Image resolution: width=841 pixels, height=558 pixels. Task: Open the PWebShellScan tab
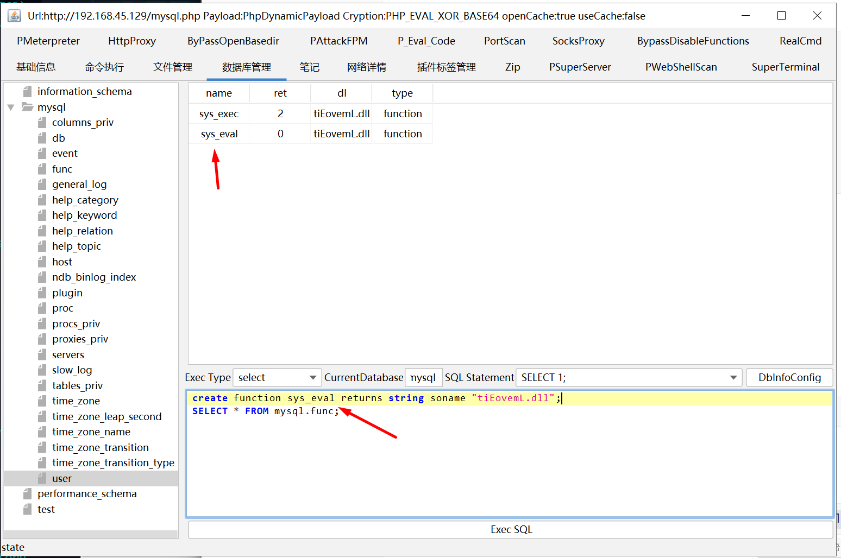click(681, 67)
